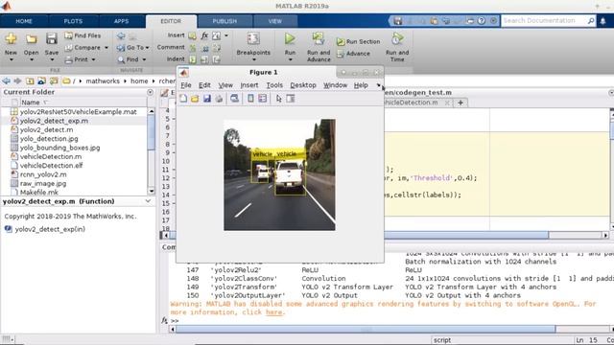
Task: Click the insert section icon beside Insert
Action: coord(192,36)
